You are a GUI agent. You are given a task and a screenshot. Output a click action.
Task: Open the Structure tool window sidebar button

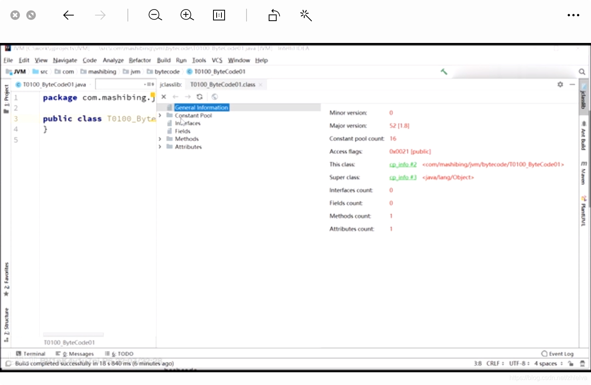[6, 325]
